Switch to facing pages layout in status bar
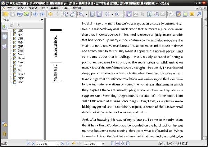The height and width of the screenshot is (147, 208). tap(128, 144)
